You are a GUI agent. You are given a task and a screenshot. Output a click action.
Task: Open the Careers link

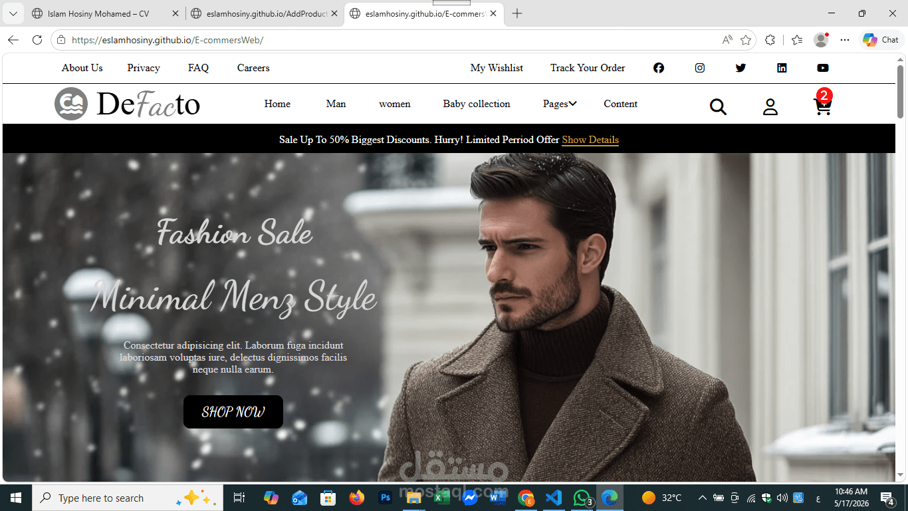pyautogui.click(x=253, y=68)
